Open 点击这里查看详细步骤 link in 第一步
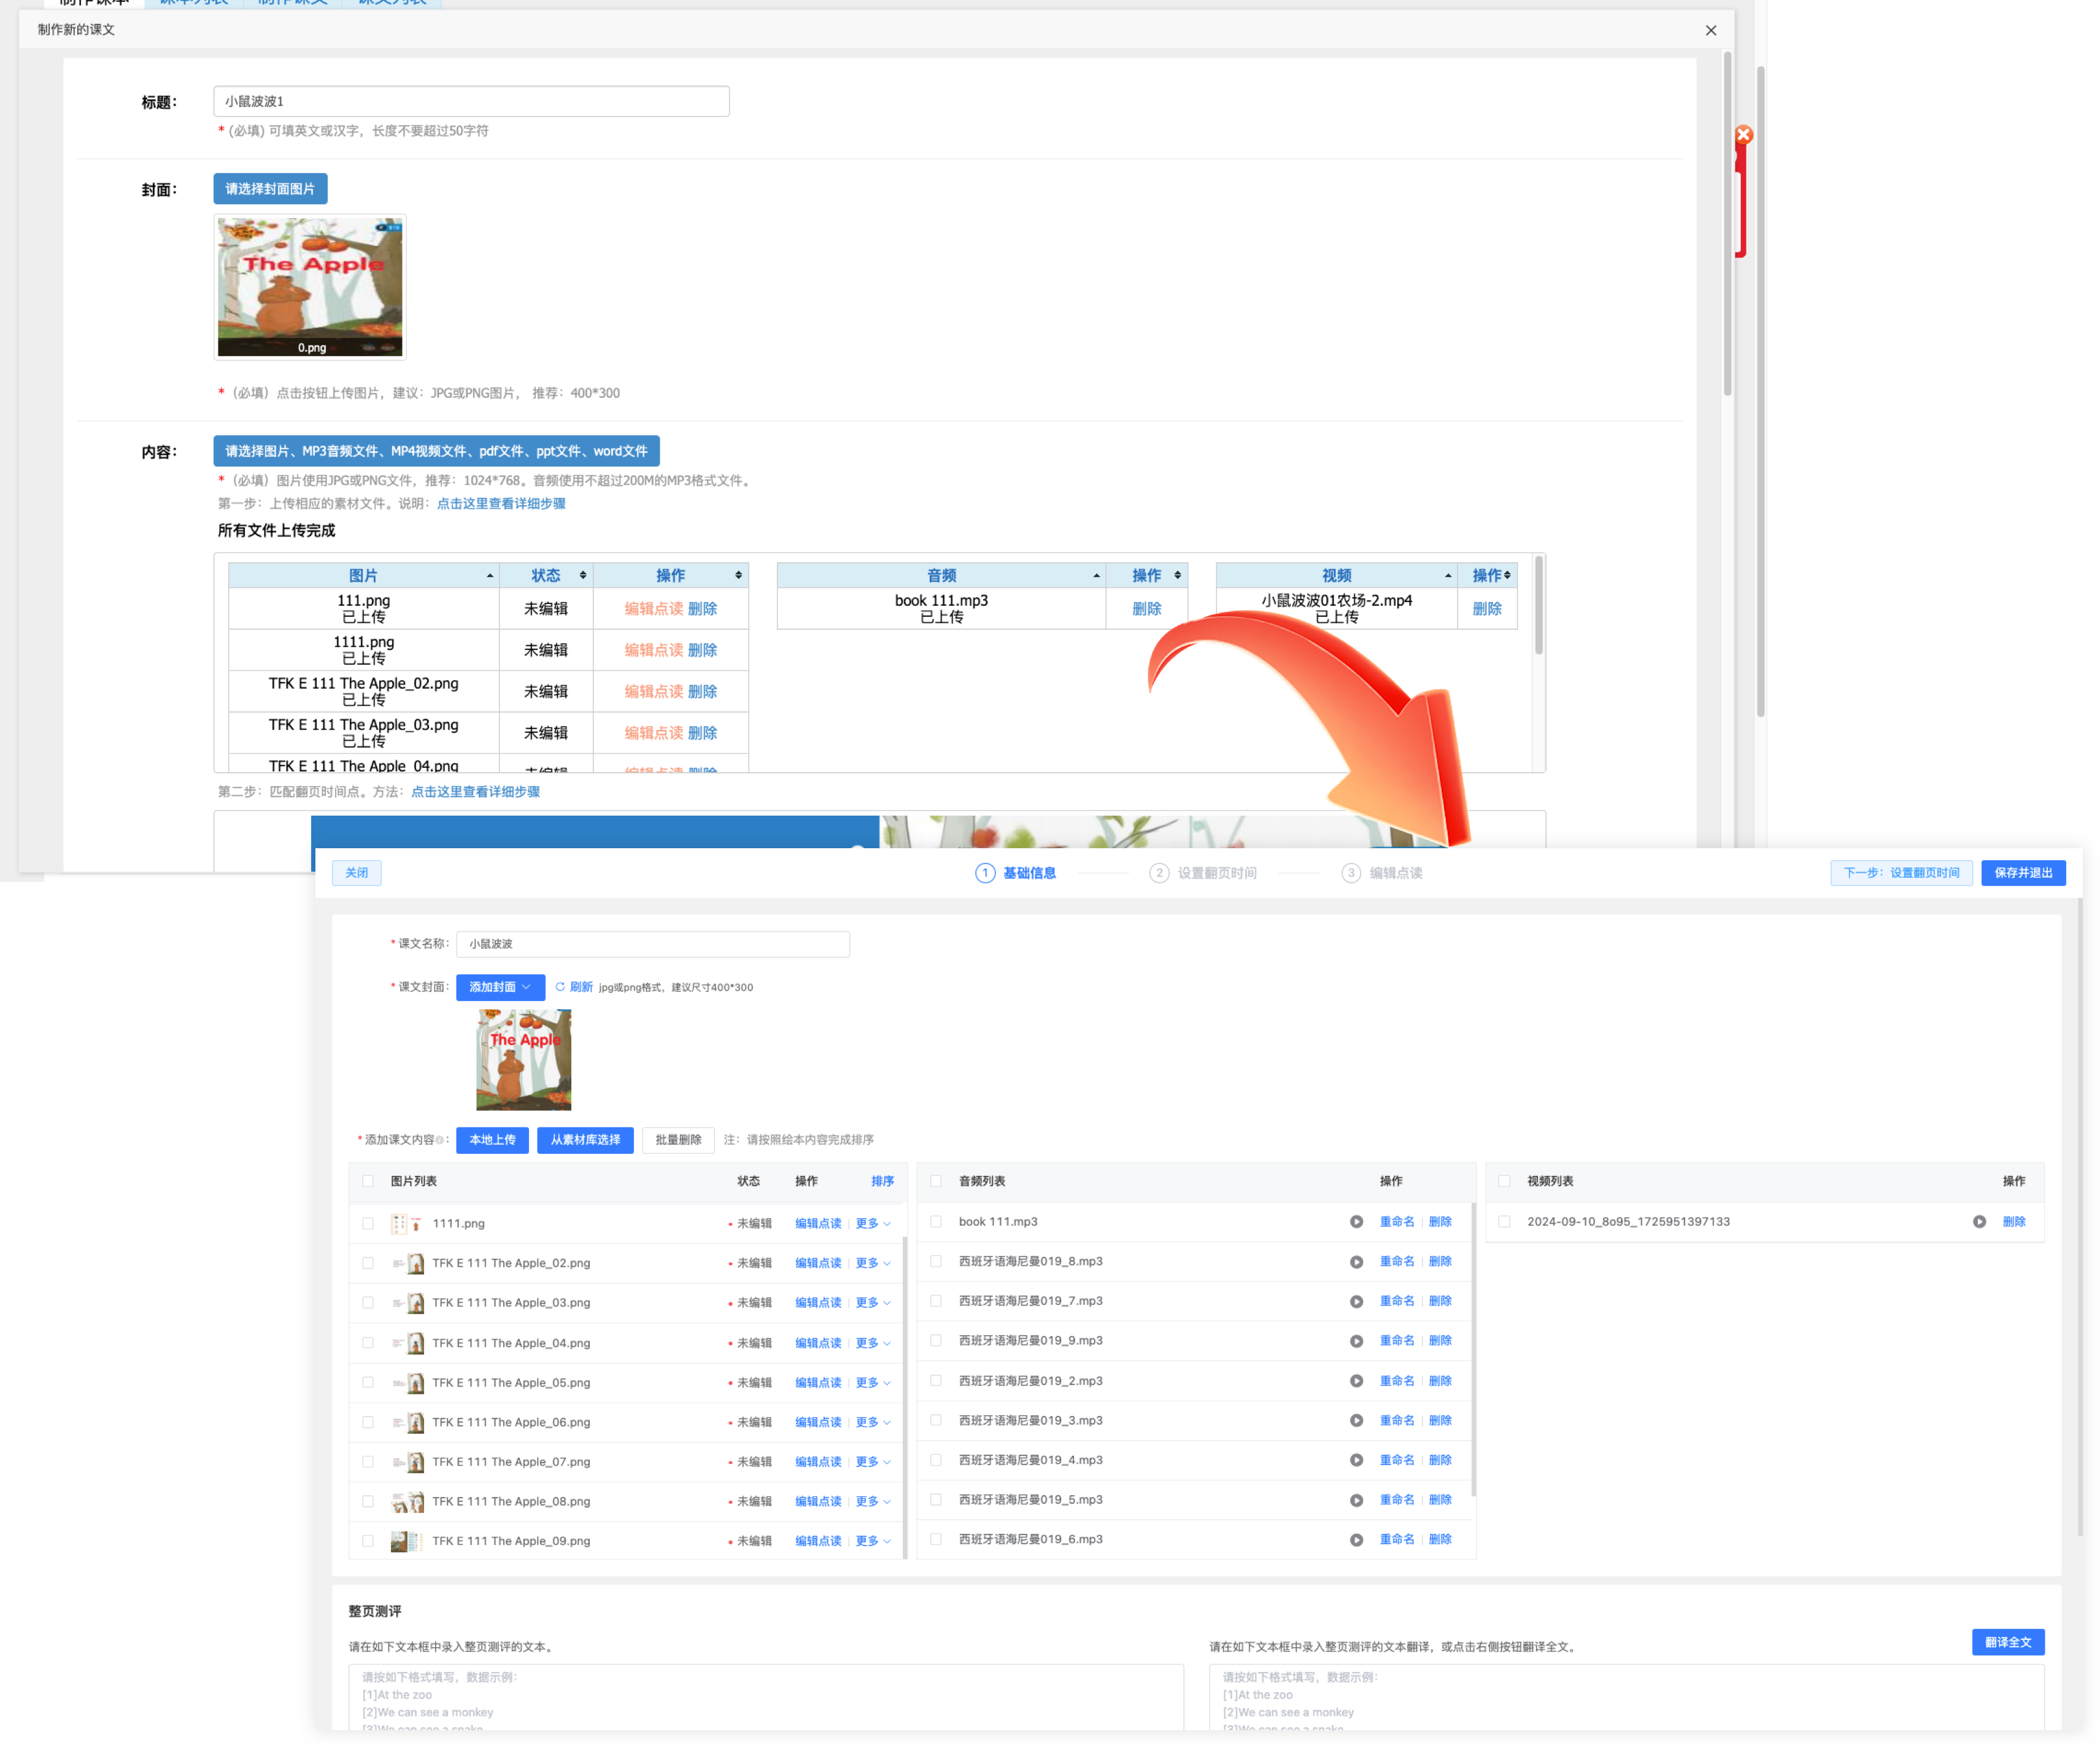 pyautogui.click(x=501, y=504)
